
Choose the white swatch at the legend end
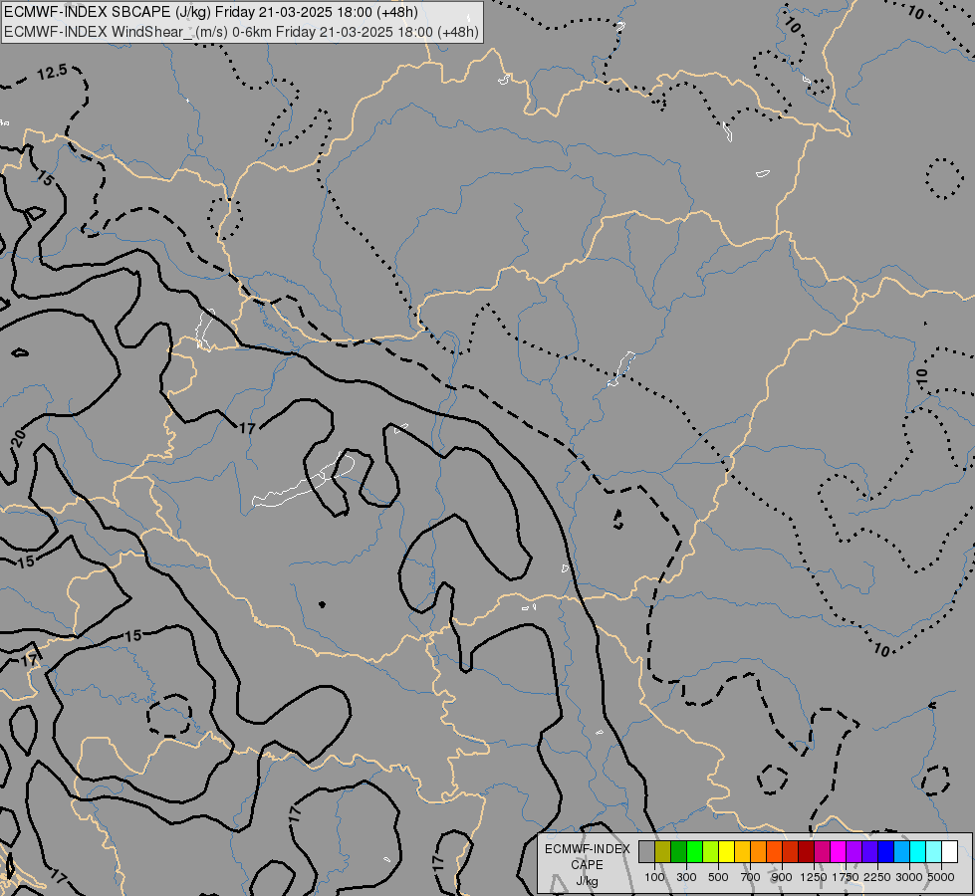click(950, 852)
